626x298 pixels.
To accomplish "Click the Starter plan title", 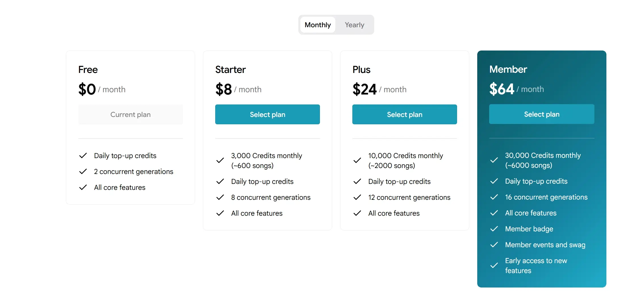I will [231, 70].
